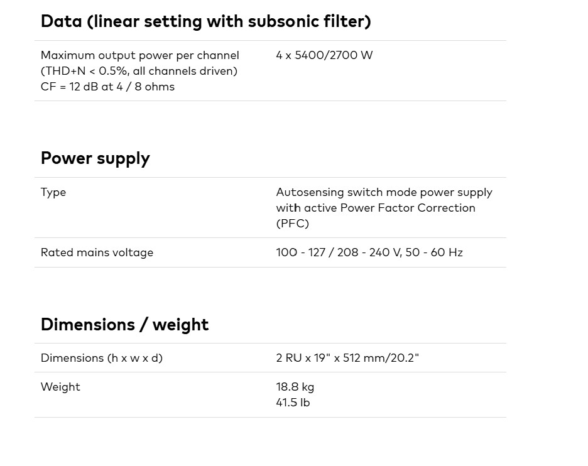Image resolution: width=588 pixels, height=466 pixels.
Task: Click the "CF = 12 dB at 4 / 8 ohms" text
Action: coord(107,87)
